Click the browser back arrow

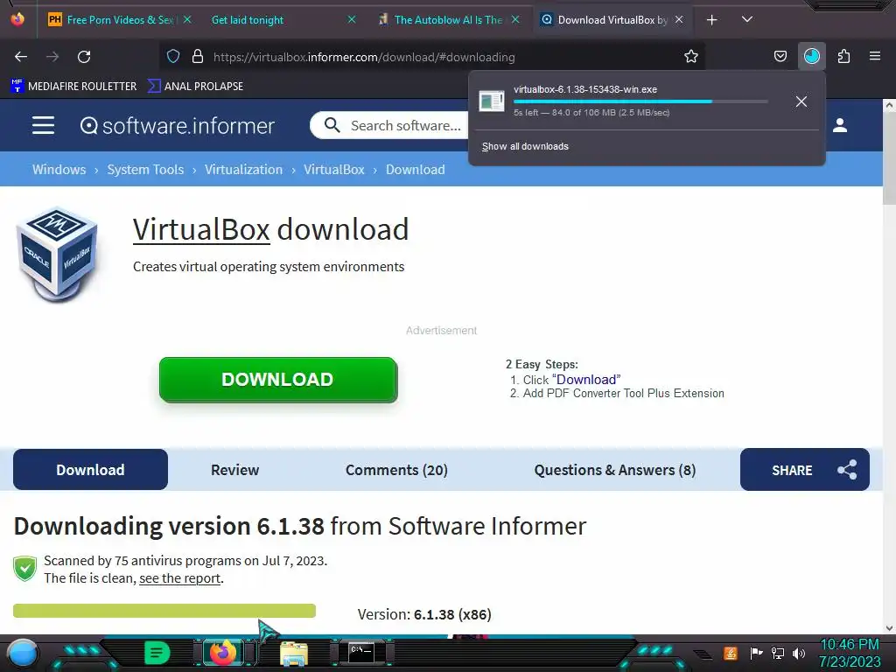(21, 57)
